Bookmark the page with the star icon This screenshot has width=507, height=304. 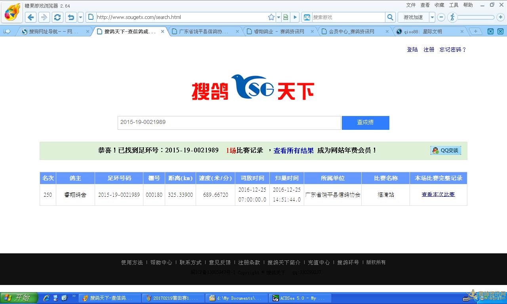coord(271,17)
